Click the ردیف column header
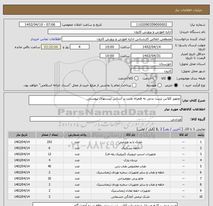This screenshot has height=206, width=213. tap(201, 135)
